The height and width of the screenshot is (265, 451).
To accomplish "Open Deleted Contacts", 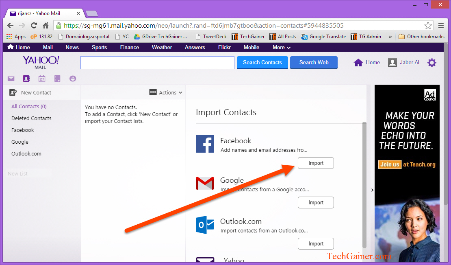I will (31, 118).
